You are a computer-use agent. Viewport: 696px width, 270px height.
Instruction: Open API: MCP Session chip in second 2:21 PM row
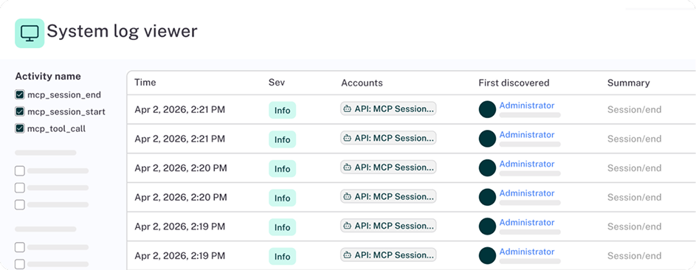pos(388,138)
